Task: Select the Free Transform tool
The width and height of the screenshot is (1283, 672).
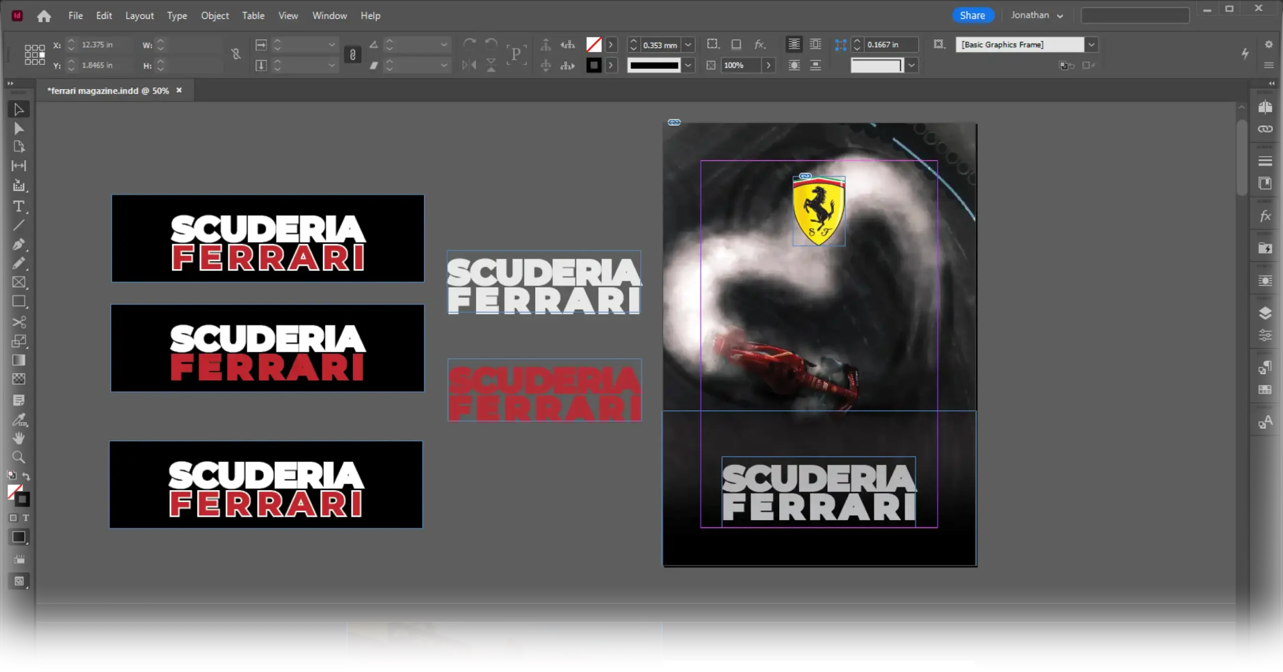Action: pyautogui.click(x=19, y=341)
